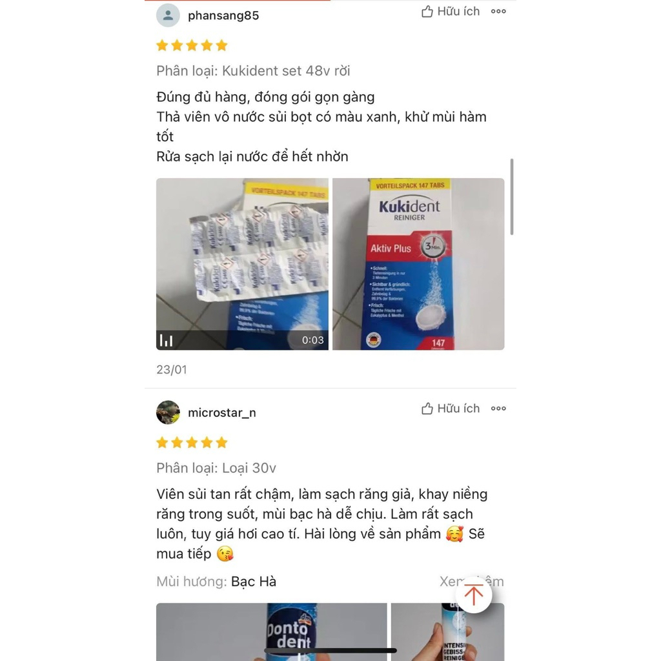Click the page scrollbar thumb
This screenshot has width=661, height=661.
[512, 197]
